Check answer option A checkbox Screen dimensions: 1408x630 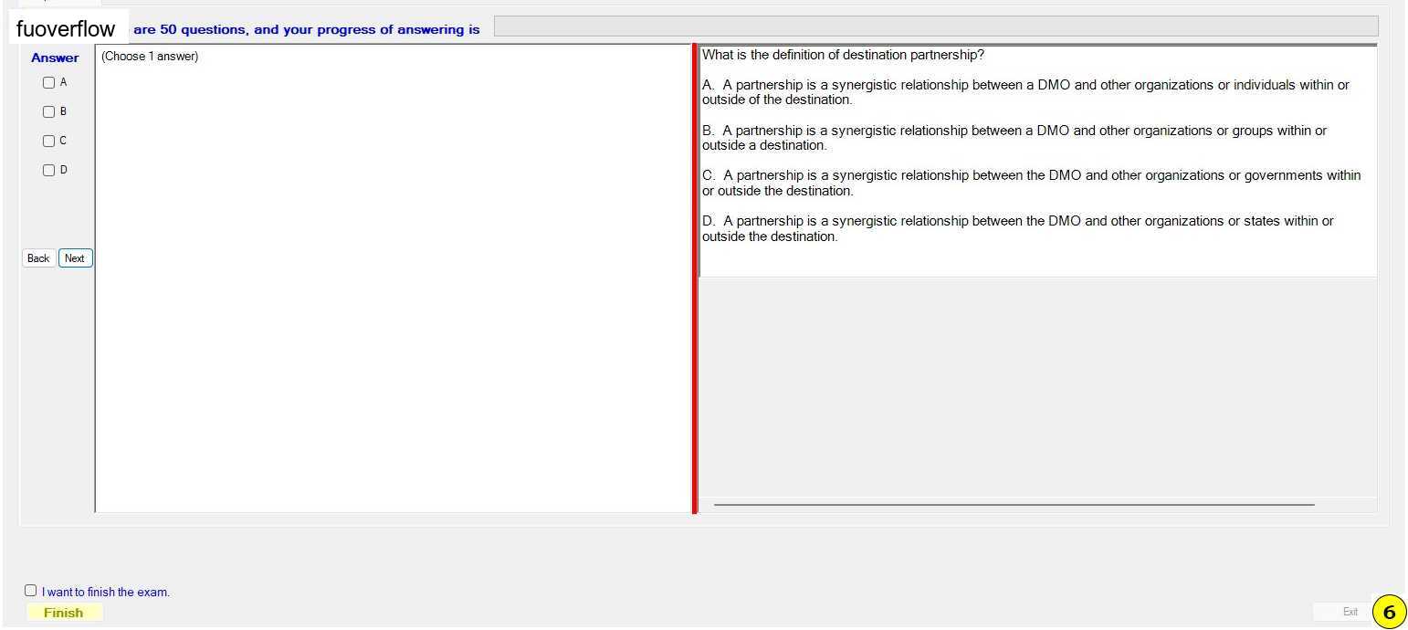click(x=49, y=83)
